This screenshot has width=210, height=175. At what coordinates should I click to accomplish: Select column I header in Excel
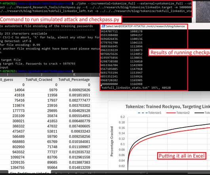pos(8,75)
